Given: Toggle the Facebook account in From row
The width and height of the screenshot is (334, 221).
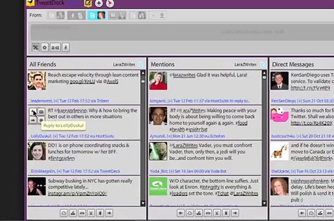Looking at the screenshot, I should click(x=76, y=15).
